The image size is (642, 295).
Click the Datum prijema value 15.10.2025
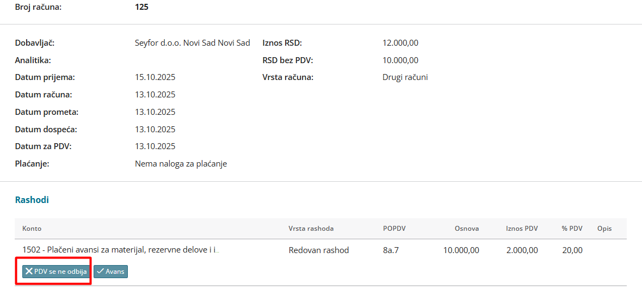click(155, 77)
